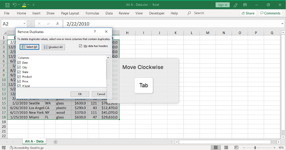This screenshot has width=286, height=150.
Task: Switch to Page Layout view
Action: coord(226,147)
